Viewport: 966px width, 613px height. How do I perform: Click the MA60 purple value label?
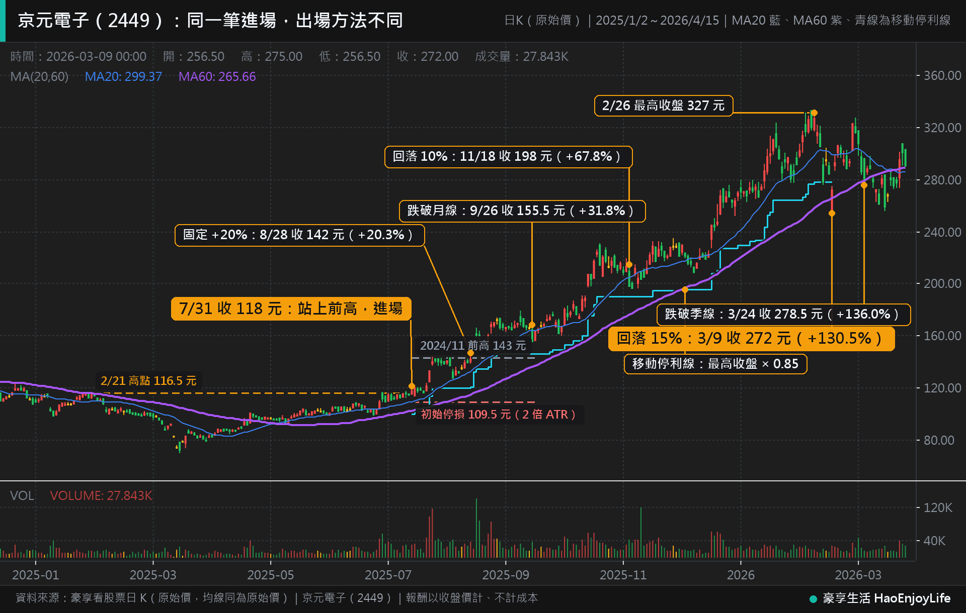tap(217, 77)
